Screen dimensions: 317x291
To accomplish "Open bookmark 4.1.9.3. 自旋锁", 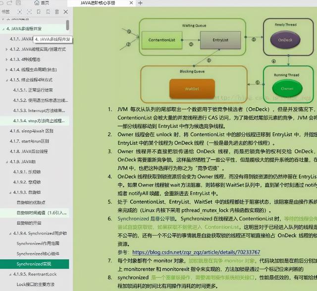I will click(x=27, y=192).
